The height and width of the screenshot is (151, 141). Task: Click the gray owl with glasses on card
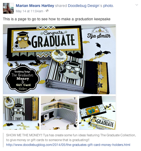pos(73,70)
